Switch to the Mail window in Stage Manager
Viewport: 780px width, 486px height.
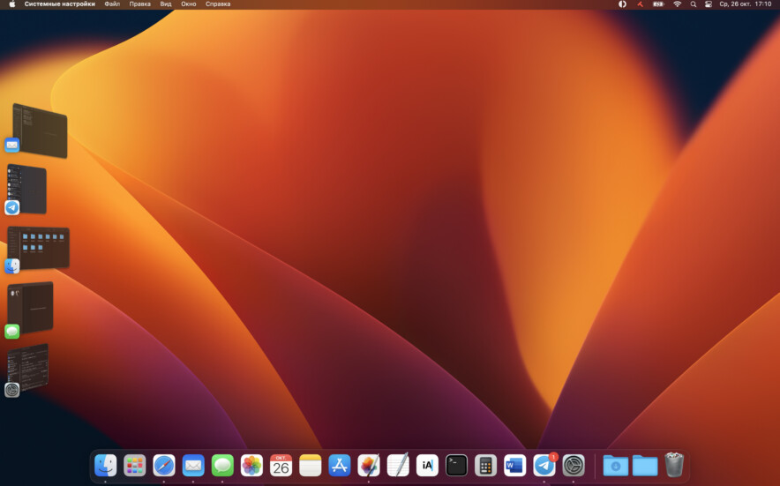point(40,131)
